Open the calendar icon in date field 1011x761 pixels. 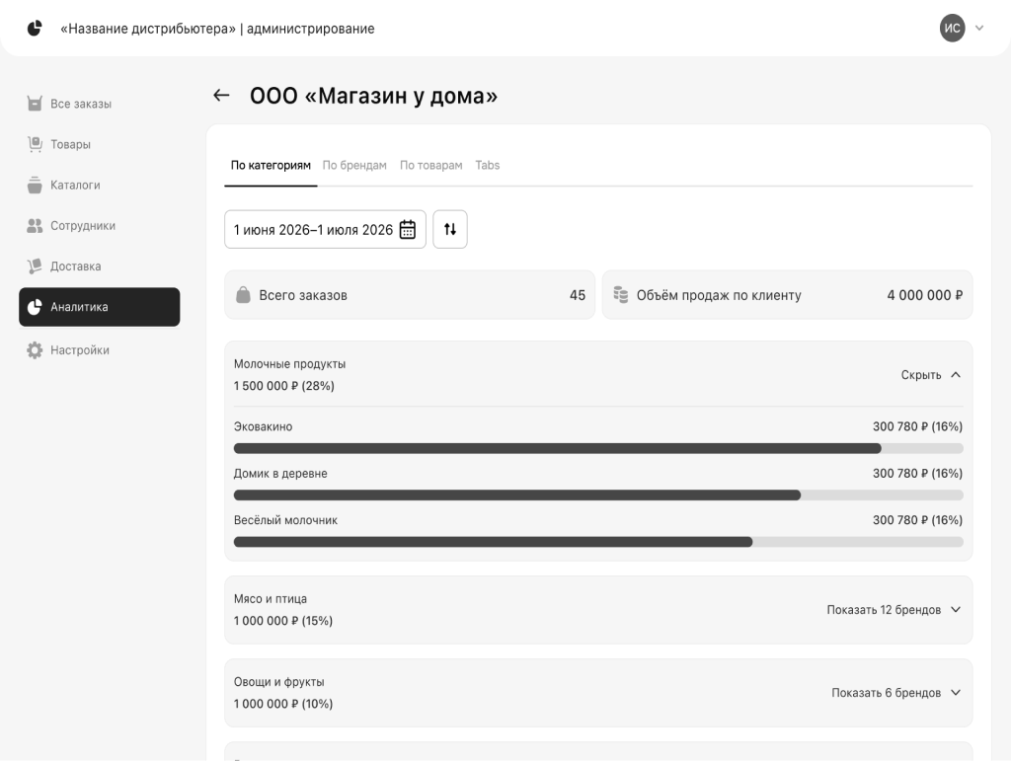[408, 229]
